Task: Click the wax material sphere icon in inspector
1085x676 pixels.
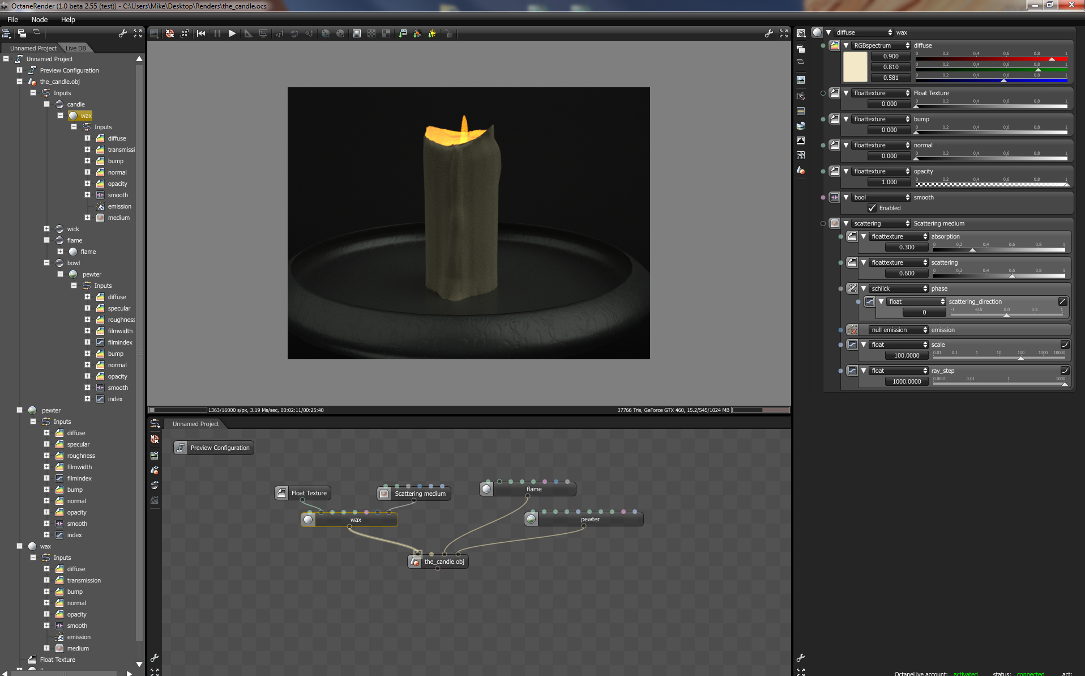Action: click(x=817, y=32)
